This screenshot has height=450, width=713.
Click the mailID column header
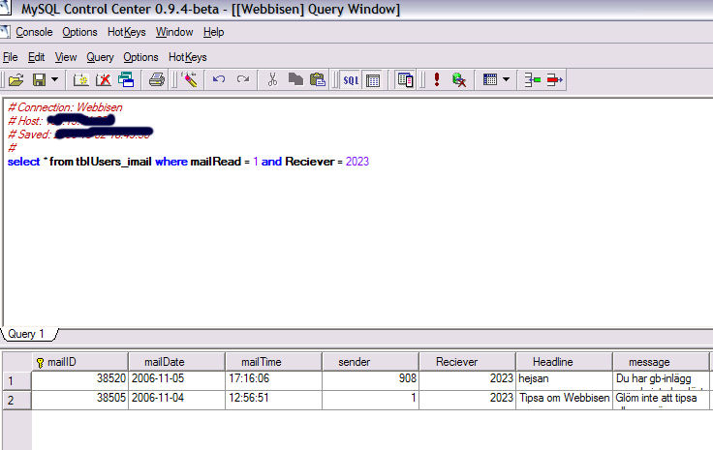pos(80,362)
